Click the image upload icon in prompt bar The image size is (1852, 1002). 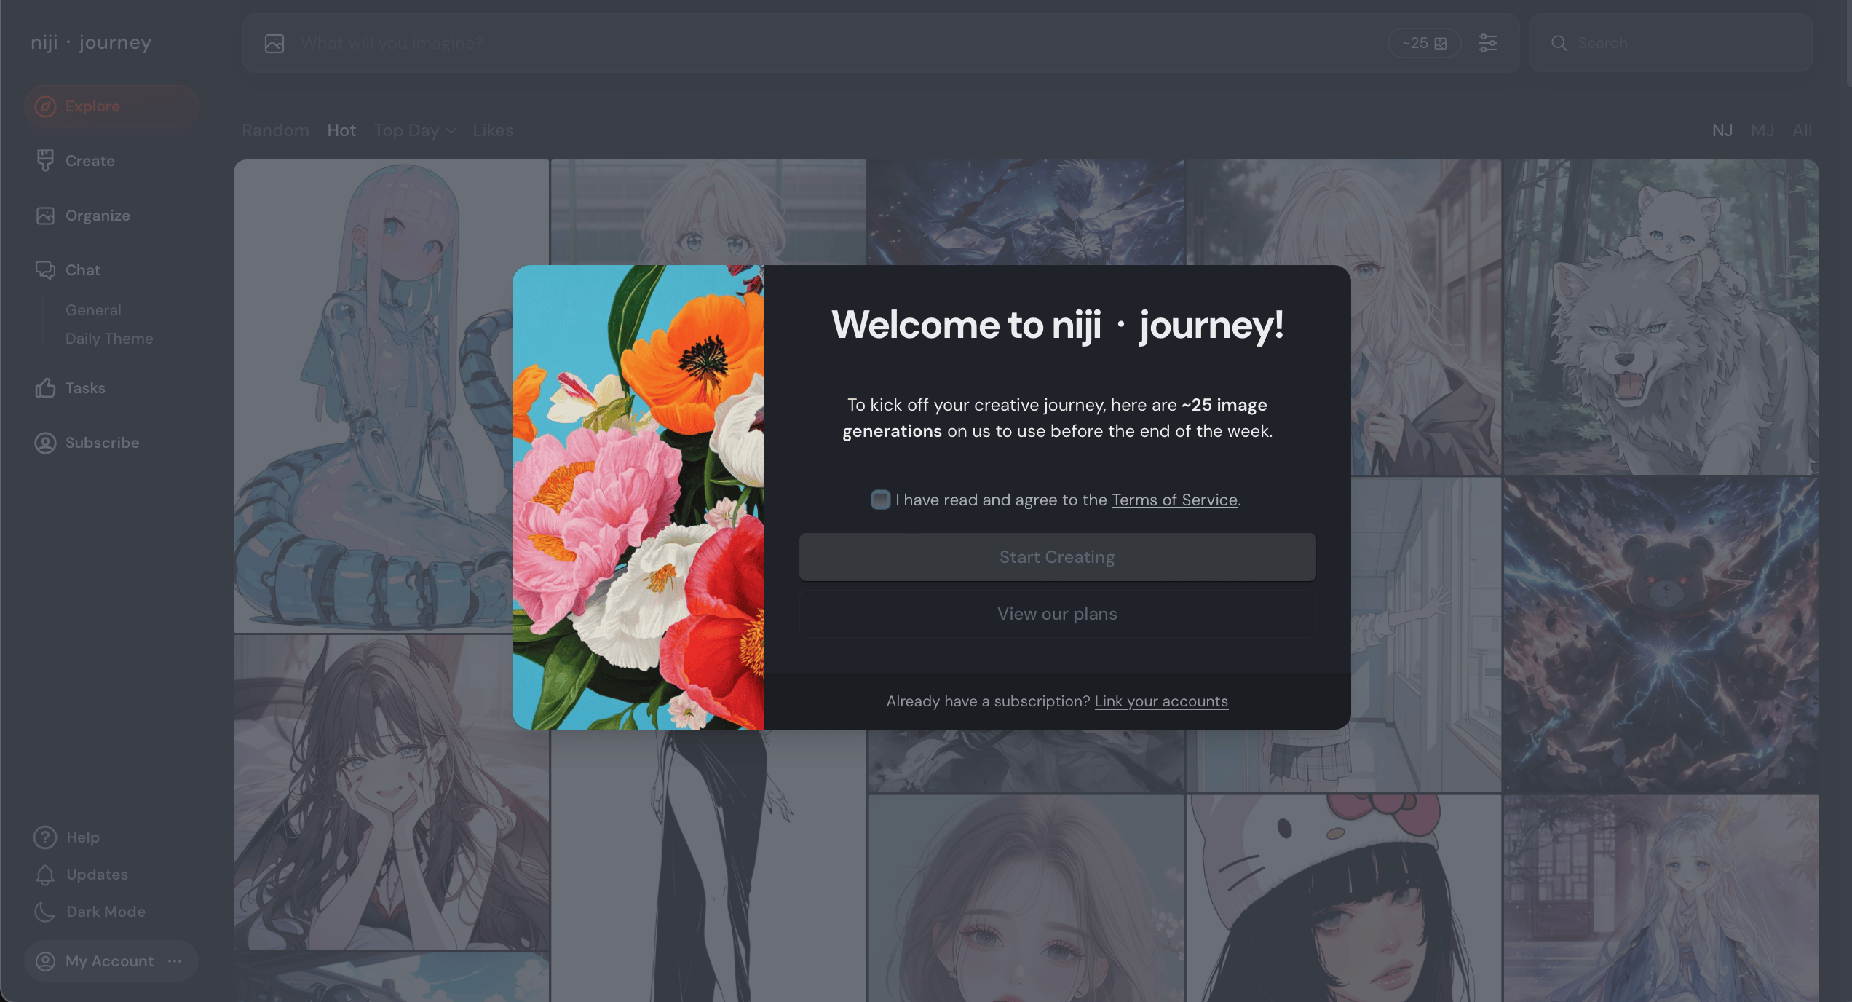[274, 44]
